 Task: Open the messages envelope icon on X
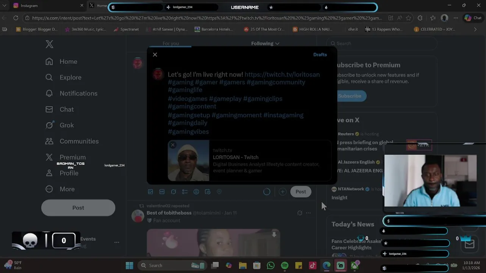469,244
